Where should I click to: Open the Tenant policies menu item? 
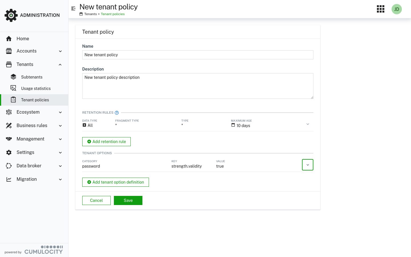(35, 100)
